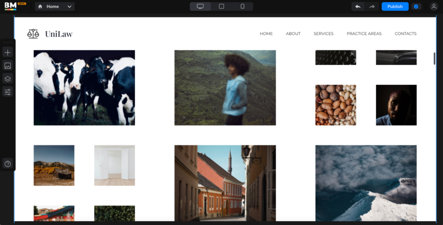Open the CONTACTS navigation item
The image size is (443, 225).
[406, 34]
